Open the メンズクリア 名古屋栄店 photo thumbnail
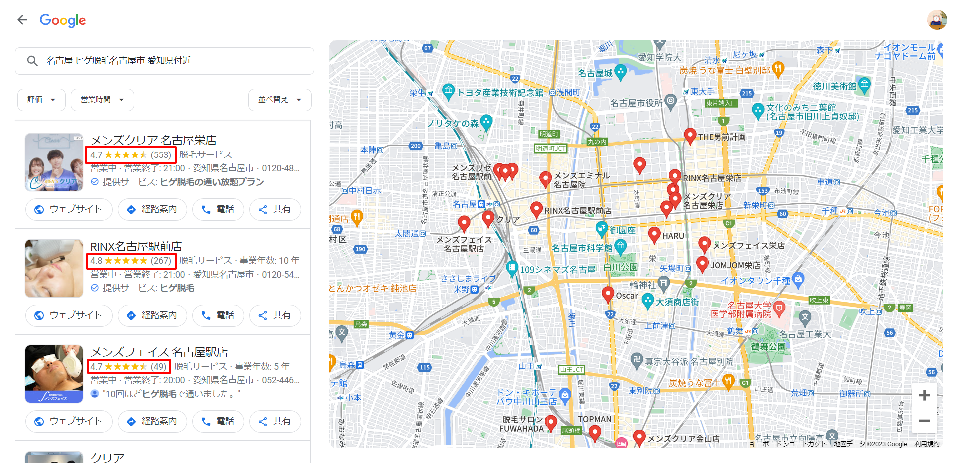This screenshot has height=463, width=958. coord(54,162)
